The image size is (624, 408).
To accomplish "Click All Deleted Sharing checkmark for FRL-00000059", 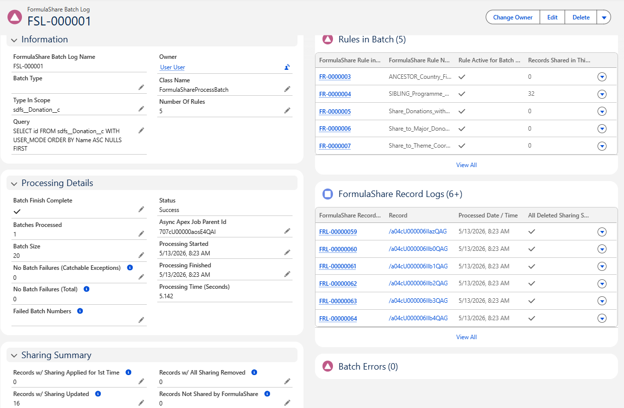I will click(532, 231).
